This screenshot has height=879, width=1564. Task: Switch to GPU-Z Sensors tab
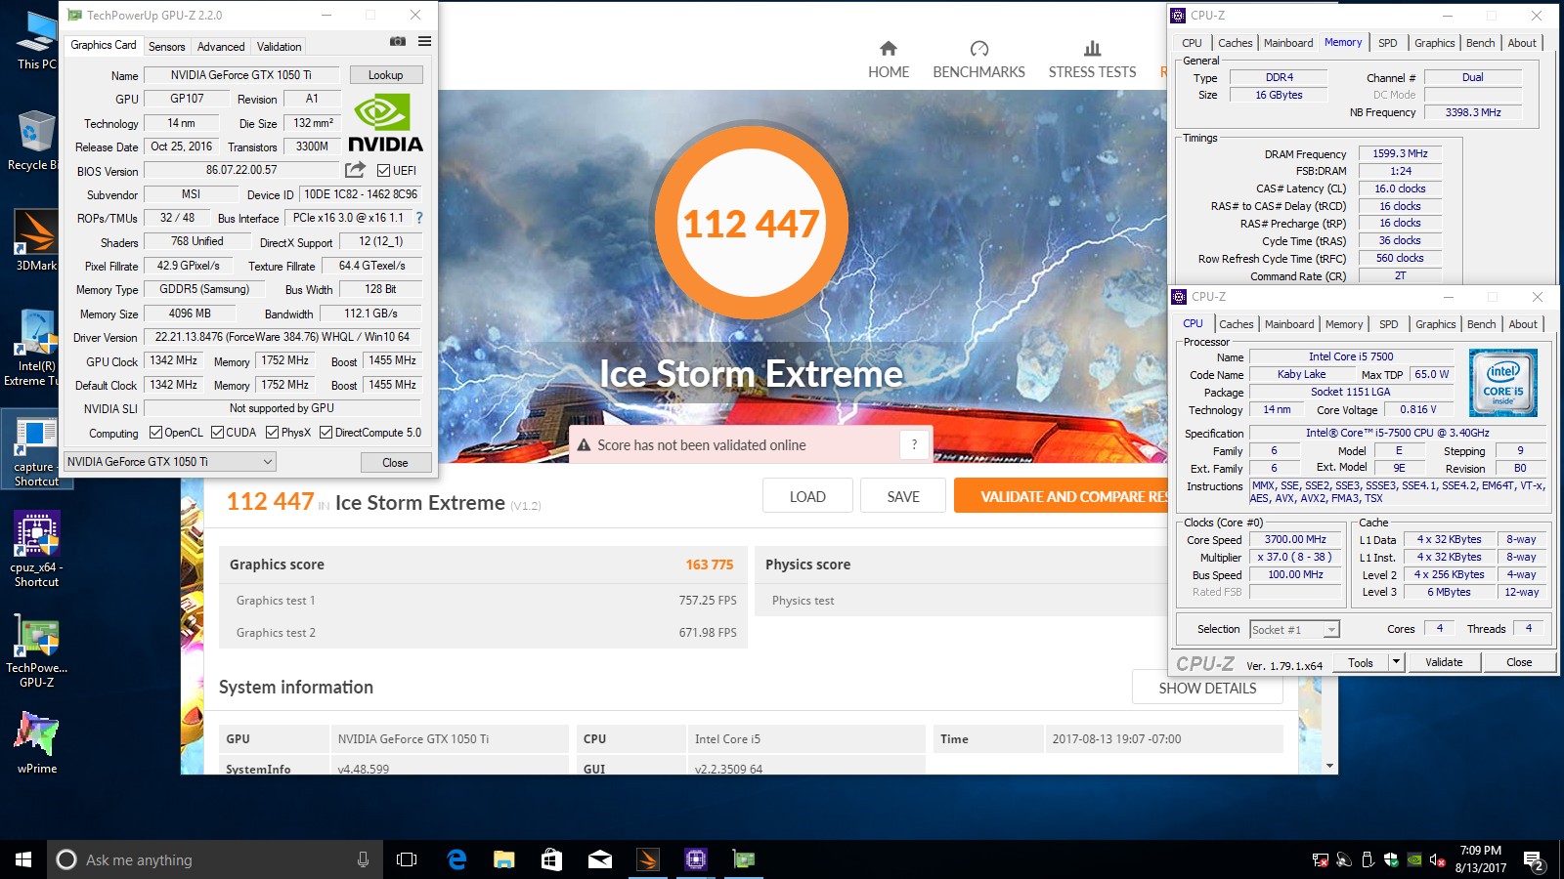click(x=166, y=47)
